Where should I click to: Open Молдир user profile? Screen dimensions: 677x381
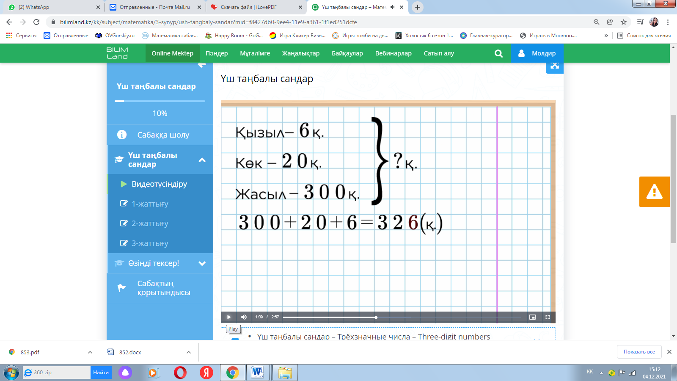click(x=537, y=53)
